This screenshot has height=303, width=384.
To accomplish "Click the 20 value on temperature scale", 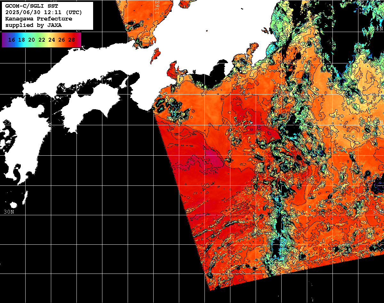I will pyautogui.click(x=32, y=40).
